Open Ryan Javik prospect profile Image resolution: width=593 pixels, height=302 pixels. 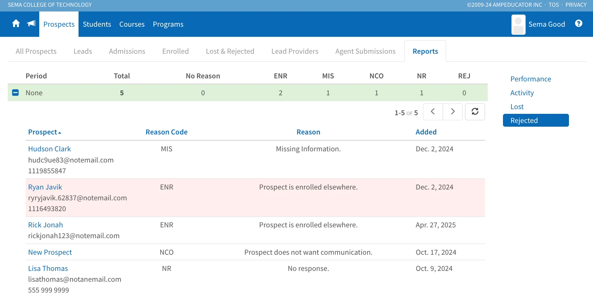pos(45,187)
